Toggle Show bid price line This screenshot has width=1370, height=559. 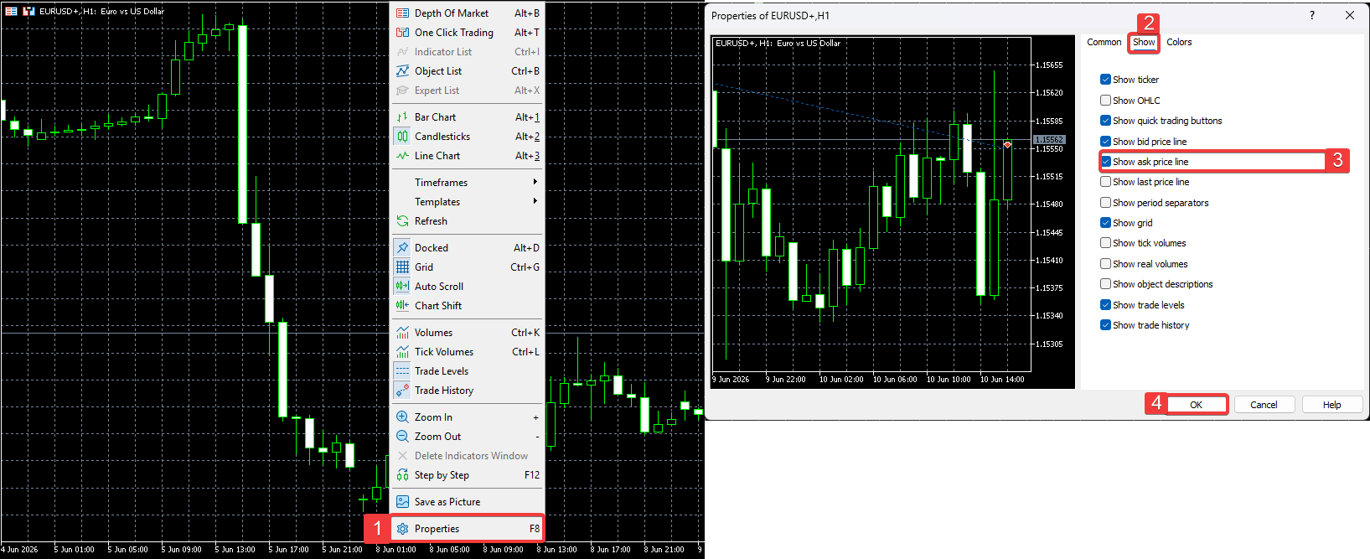coord(1105,142)
